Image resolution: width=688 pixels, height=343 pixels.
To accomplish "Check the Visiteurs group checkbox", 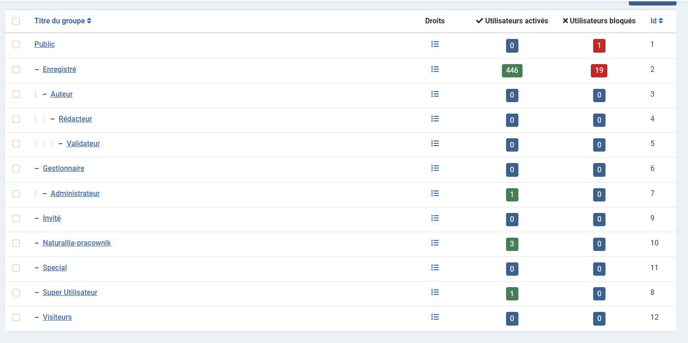I will [16, 317].
